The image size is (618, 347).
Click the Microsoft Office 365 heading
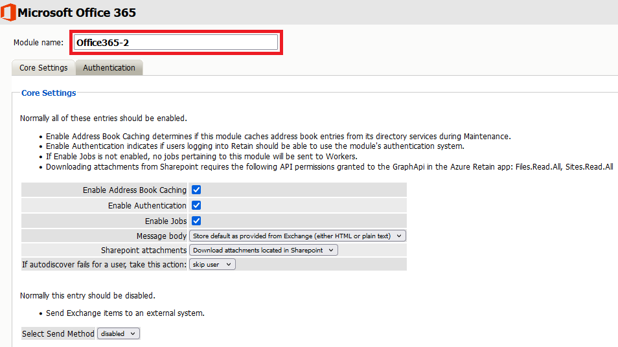pos(76,12)
